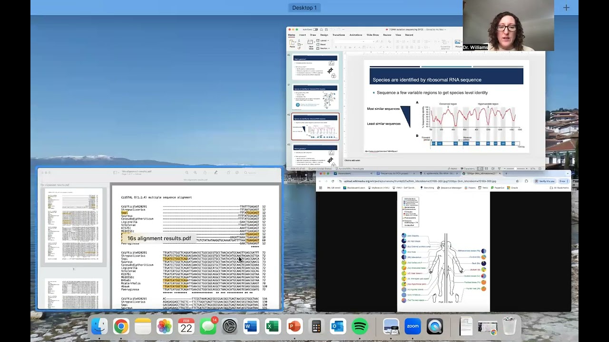Open Chrome extensions puzzle icon

click(526, 181)
